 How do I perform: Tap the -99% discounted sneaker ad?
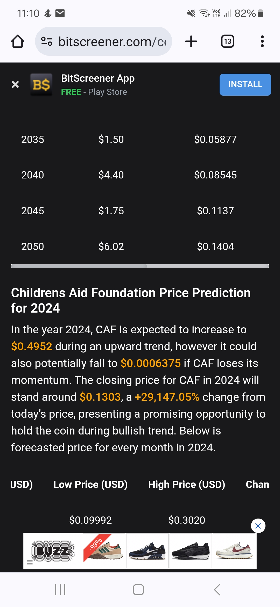tap(104, 551)
